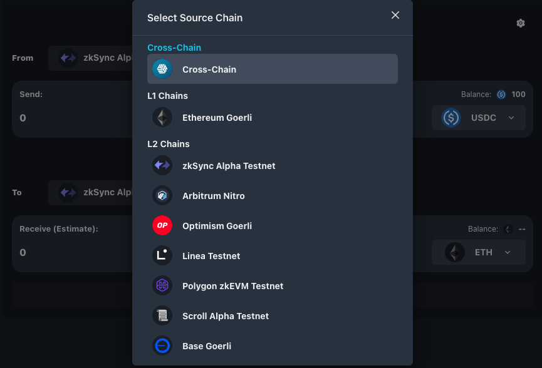Expand the USDC token dropdown
This screenshot has height=368, width=542.
click(479, 118)
